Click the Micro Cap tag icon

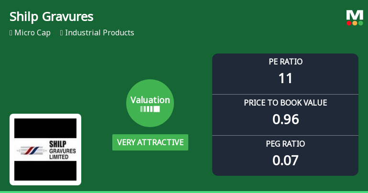(11, 33)
